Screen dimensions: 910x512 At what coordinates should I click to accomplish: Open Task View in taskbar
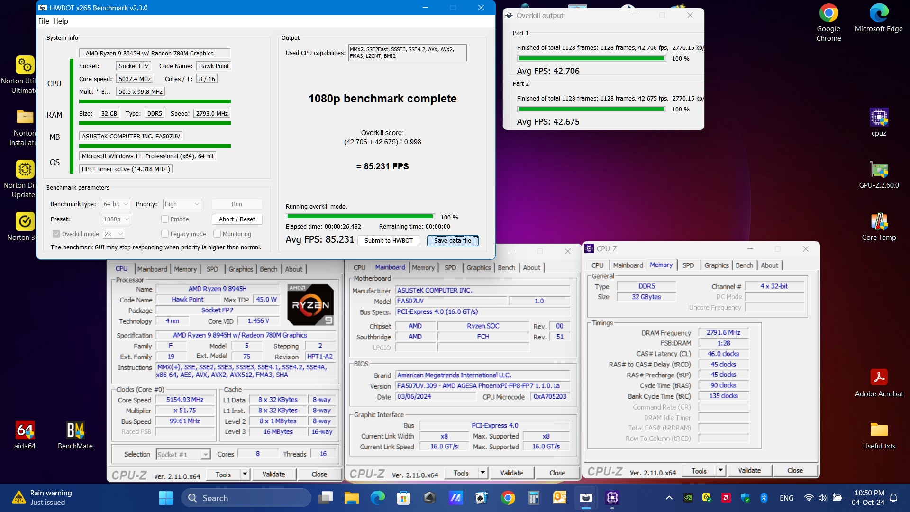[x=326, y=498]
